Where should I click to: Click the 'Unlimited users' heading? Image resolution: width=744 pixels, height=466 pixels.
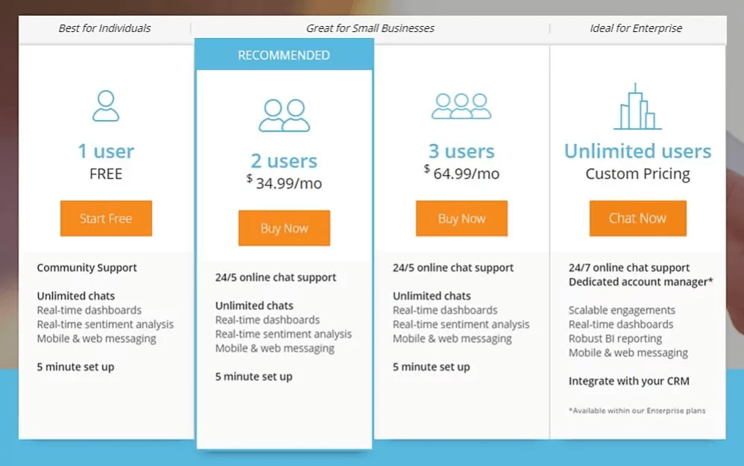point(637,151)
